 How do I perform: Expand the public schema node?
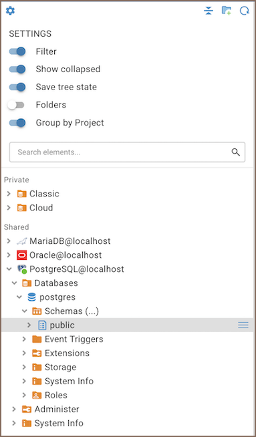click(x=29, y=325)
